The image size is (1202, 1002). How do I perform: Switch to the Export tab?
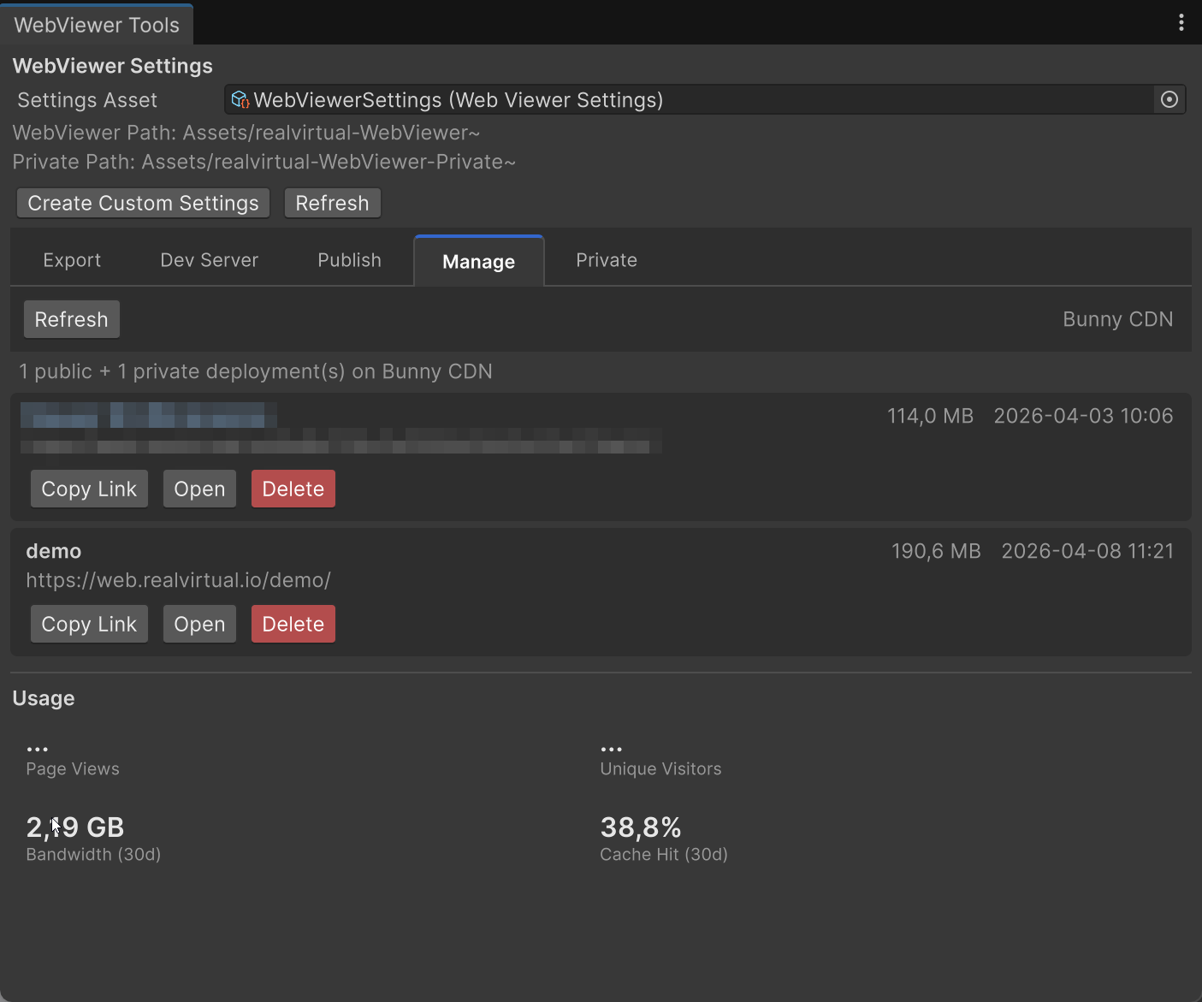coord(72,260)
